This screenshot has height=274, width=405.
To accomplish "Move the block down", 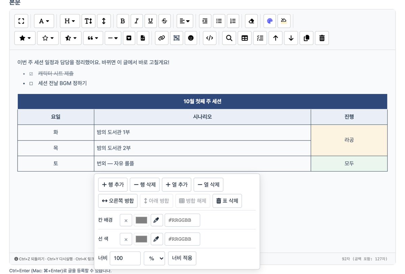I will 291,38.
